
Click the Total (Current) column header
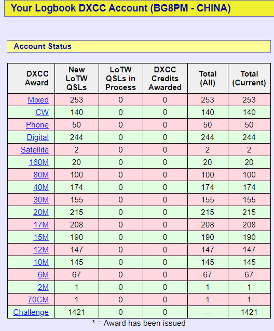[249, 78]
